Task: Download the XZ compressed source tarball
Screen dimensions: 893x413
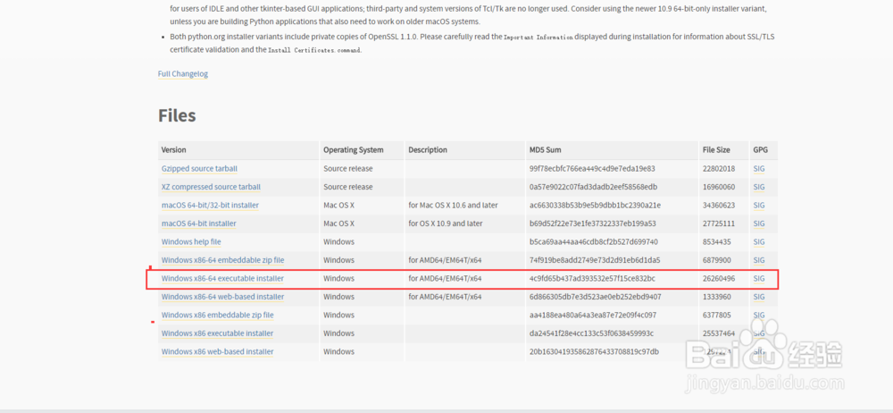Action: click(x=211, y=187)
